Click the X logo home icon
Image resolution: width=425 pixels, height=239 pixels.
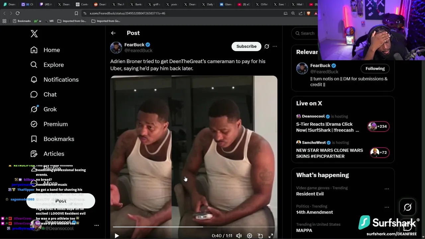34,34
